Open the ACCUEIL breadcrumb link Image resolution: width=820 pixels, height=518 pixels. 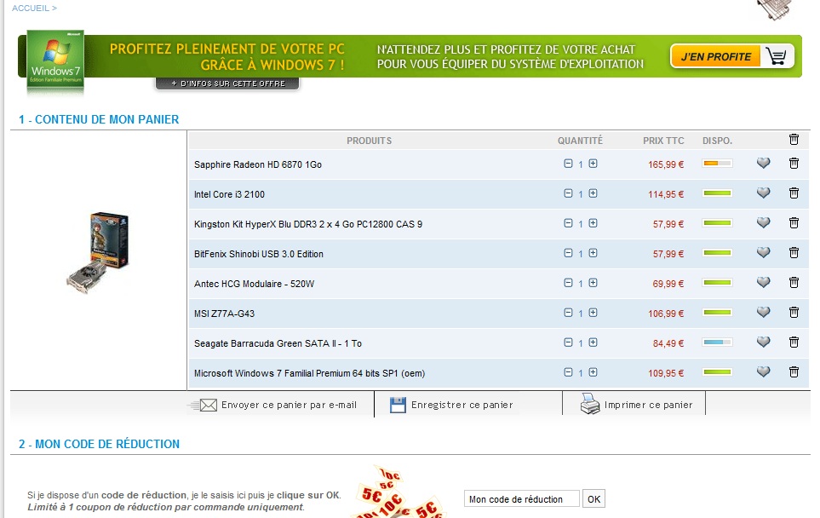34,8
